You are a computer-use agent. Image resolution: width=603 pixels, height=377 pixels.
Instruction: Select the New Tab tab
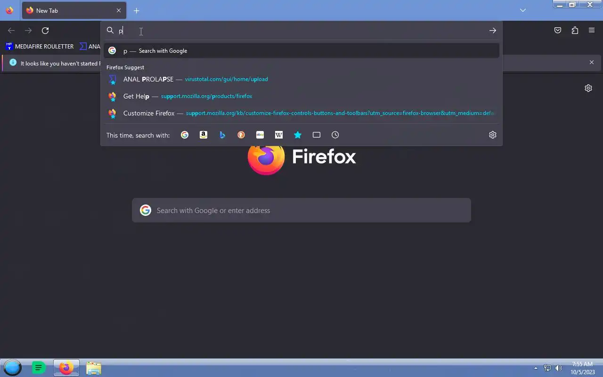click(x=73, y=10)
